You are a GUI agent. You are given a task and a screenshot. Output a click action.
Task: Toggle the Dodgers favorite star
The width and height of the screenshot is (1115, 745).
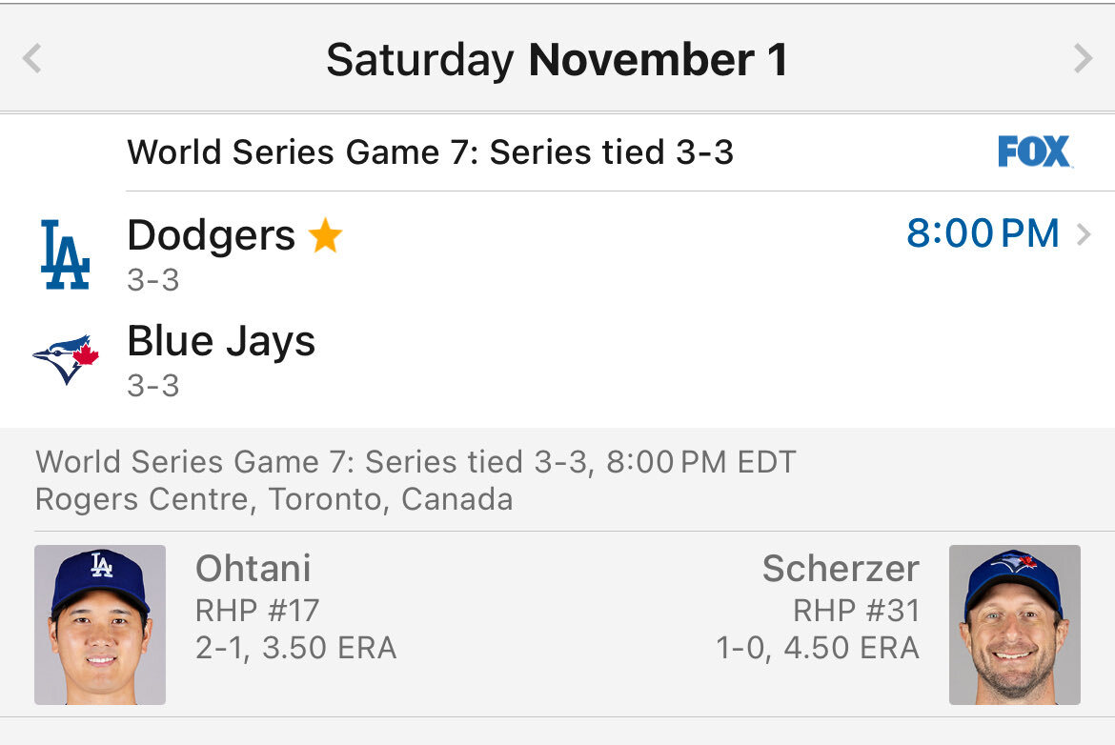325,236
